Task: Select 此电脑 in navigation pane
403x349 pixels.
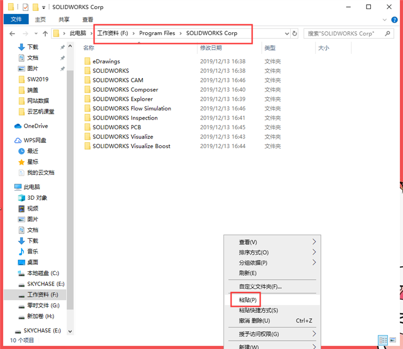Action: (x=32, y=187)
